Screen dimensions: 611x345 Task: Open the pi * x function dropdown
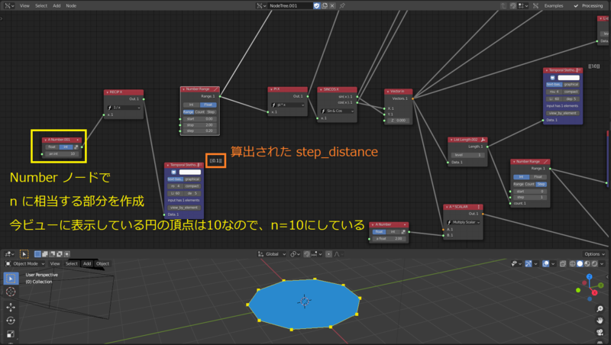click(288, 105)
